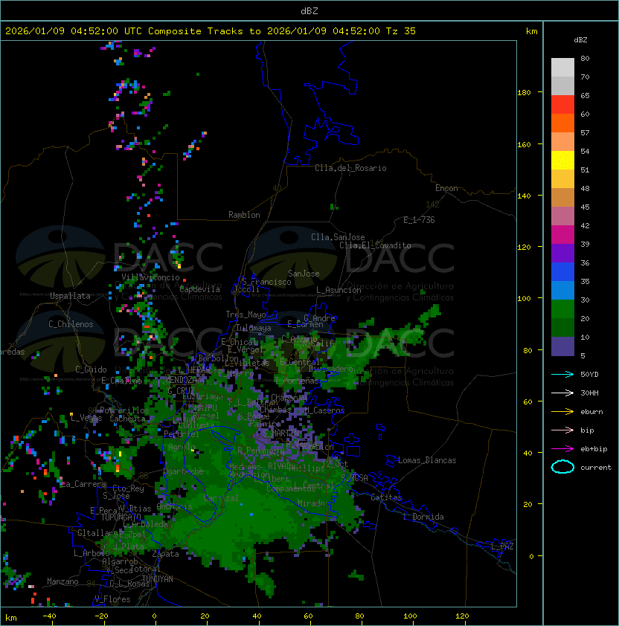Click the pink bip arrow icon
Viewport: 619px width, 626px height.
(x=562, y=430)
